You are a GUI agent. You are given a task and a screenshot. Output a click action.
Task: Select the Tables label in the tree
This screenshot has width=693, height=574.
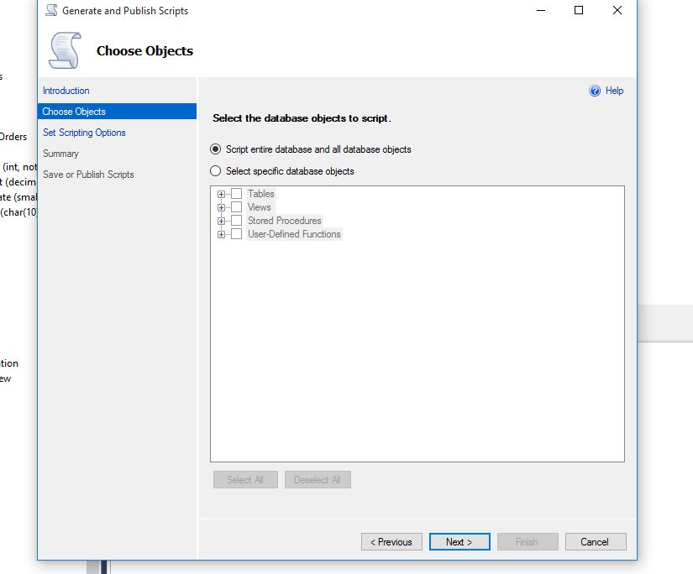pos(260,193)
